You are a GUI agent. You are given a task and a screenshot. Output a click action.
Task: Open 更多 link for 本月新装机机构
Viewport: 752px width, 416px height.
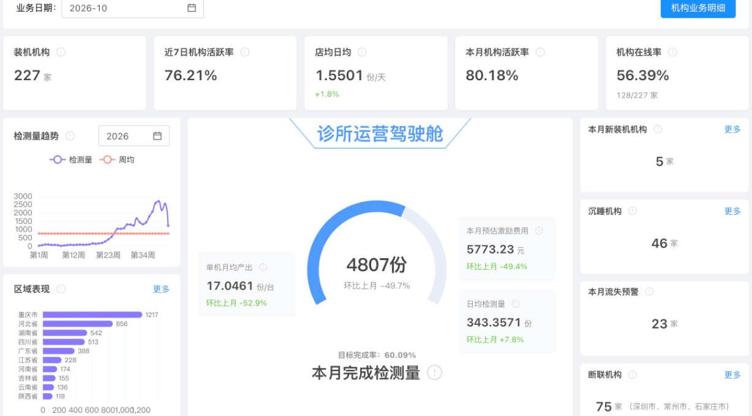[x=732, y=129]
